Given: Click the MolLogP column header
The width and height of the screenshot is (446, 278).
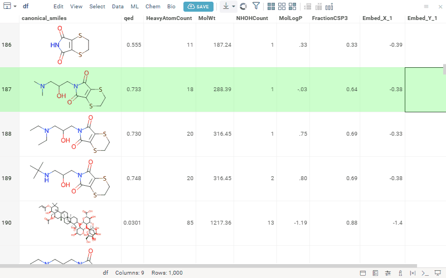Looking at the screenshot, I should (290, 18).
